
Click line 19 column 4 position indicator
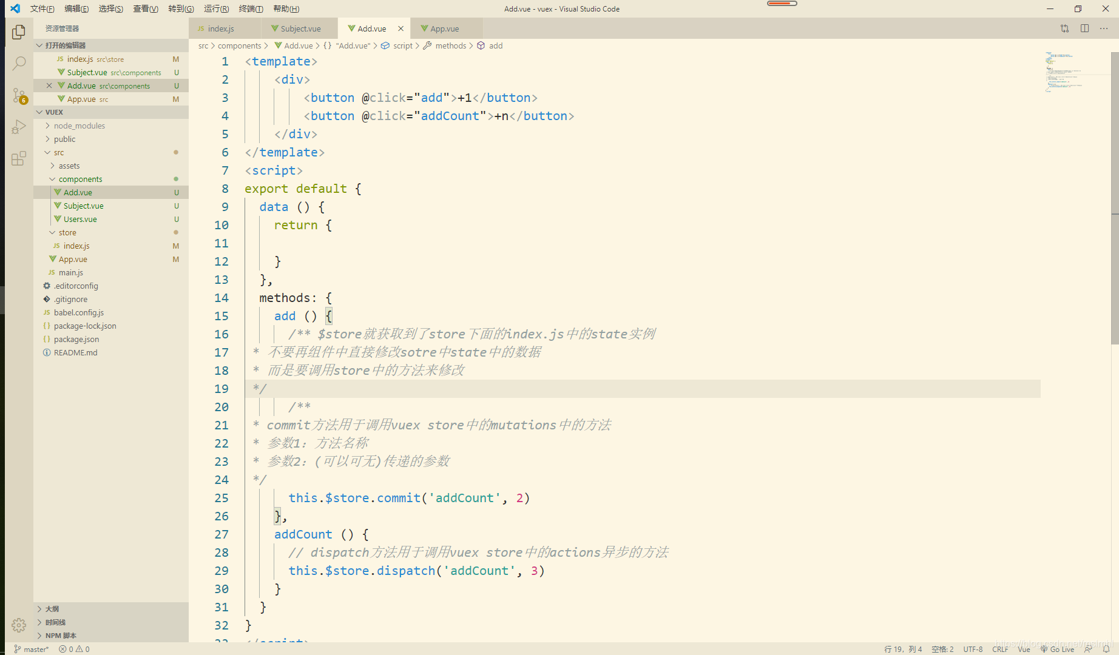pos(903,649)
